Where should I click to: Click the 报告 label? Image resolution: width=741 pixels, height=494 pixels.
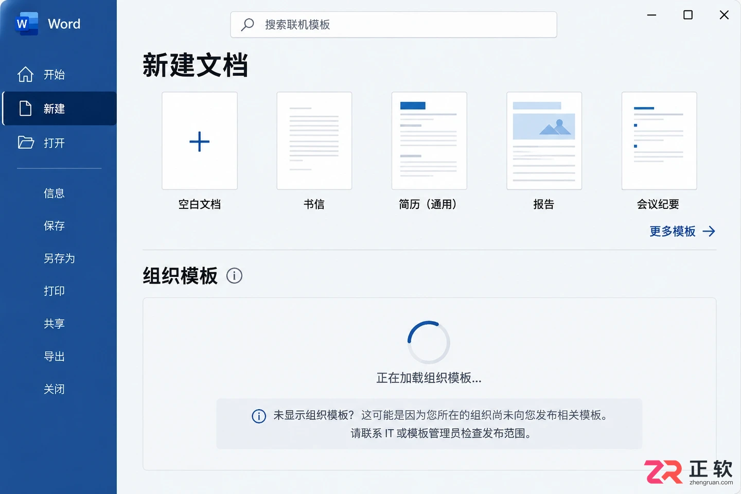click(x=544, y=204)
